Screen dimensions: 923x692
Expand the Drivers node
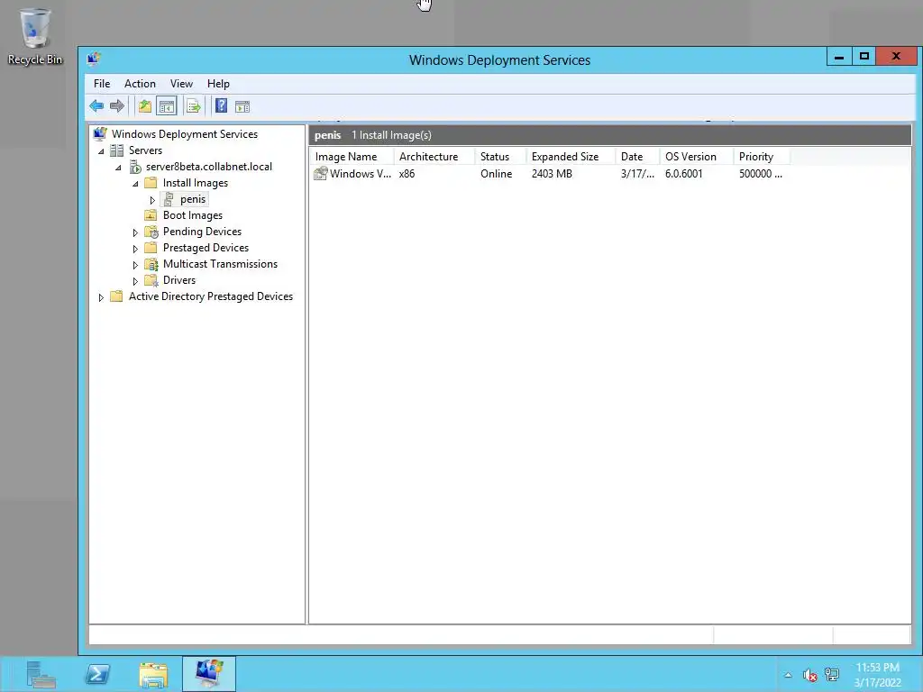135,281
